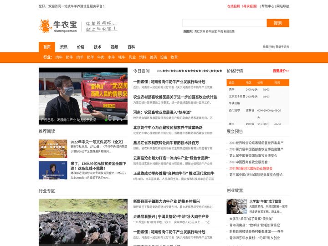Open the 视频 tab

coord(114,47)
